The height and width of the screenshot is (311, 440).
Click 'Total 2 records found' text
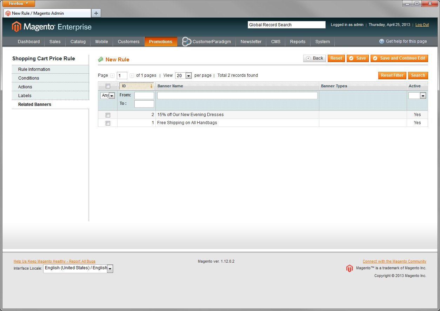tap(238, 75)
